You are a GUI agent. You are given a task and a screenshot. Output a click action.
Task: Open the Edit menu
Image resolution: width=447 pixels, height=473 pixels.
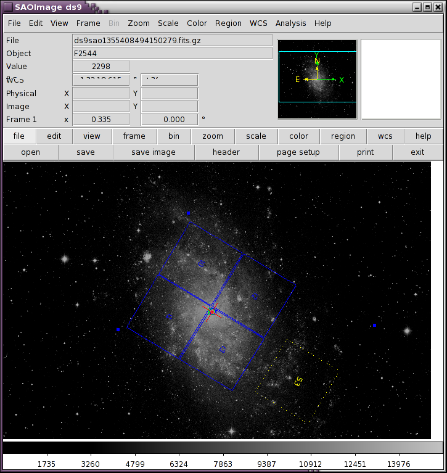tap(36, 23)
